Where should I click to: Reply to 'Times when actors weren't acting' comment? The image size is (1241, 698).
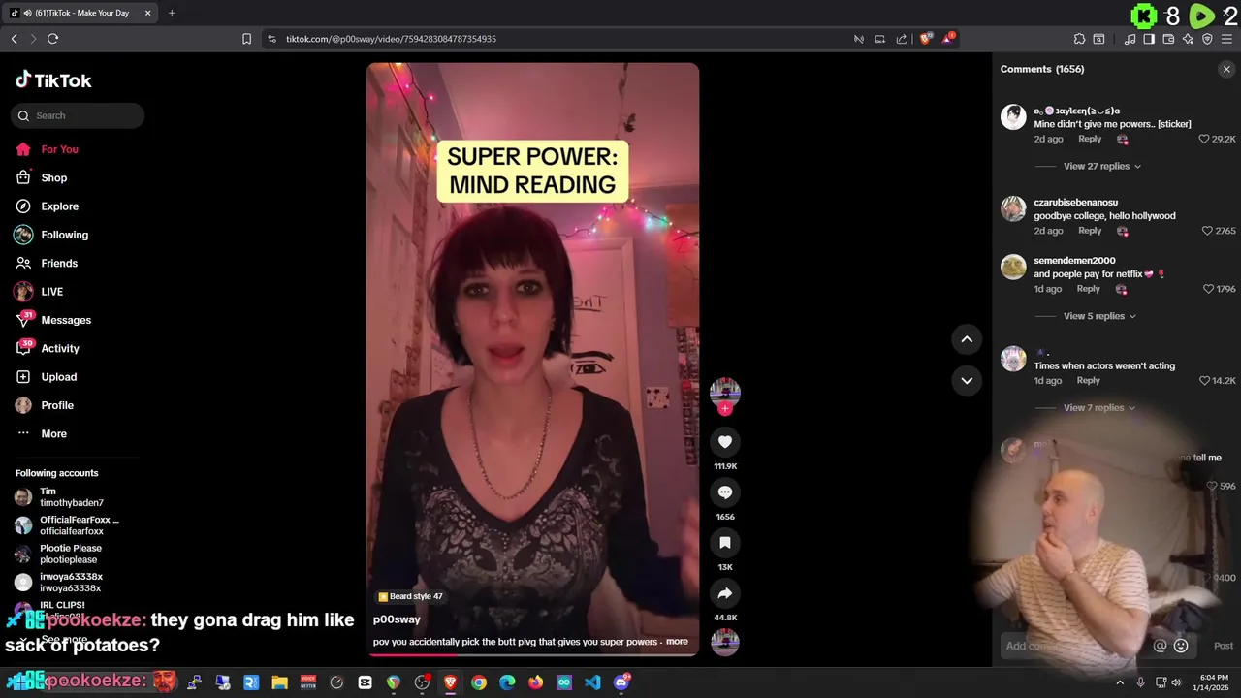1088,381
